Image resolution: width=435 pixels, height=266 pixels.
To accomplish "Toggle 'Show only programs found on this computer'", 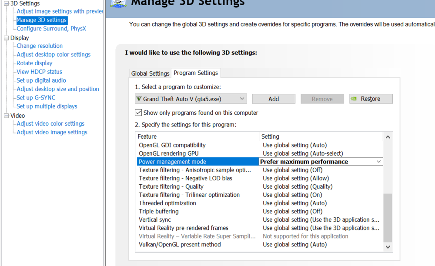I will 138,113.
